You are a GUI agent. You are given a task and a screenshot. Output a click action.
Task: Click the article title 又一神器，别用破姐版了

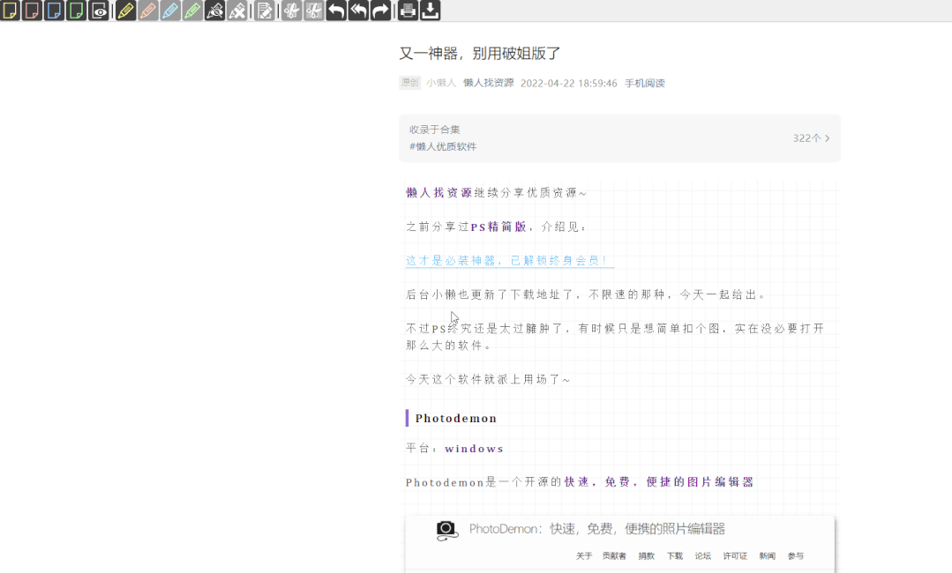pyautogui.click(x=480, y=54)
